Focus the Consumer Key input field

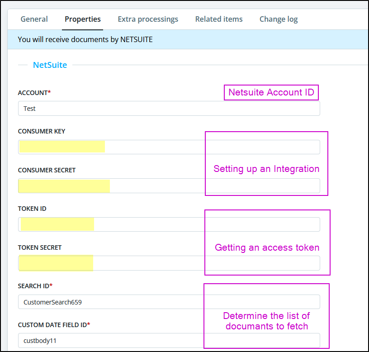coord(169,147)
